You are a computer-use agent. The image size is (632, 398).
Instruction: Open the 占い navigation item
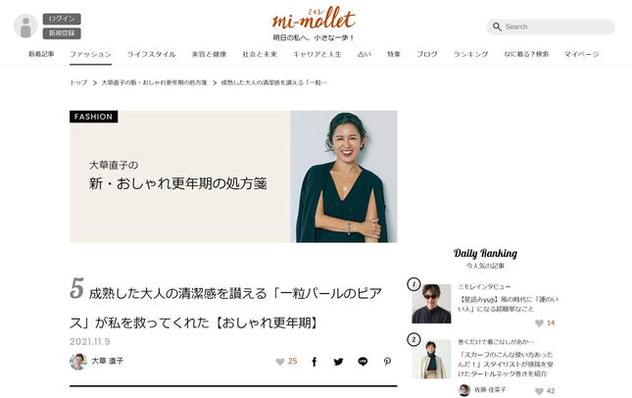(x=364, y=54)
